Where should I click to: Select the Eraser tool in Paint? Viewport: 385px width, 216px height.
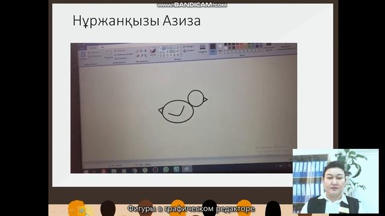click(138, 56)
